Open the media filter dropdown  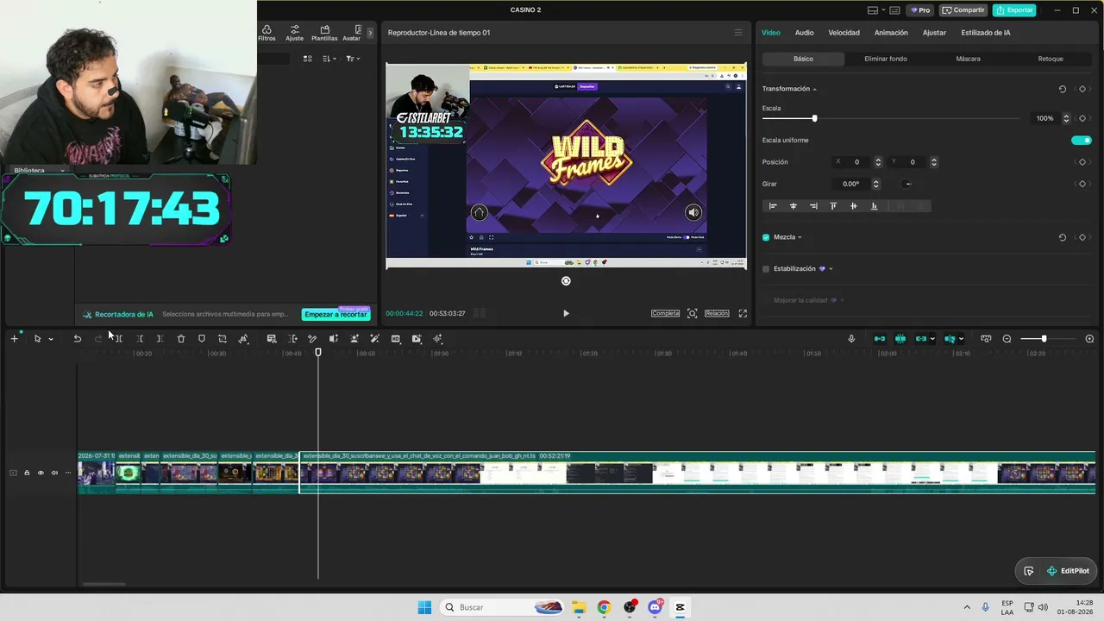(352, 59)
